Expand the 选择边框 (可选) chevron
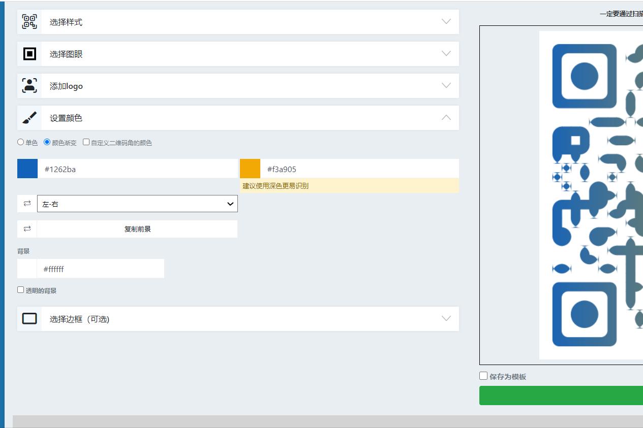The image size is (643, 428). pyautogui.click(x=446, y=318)
